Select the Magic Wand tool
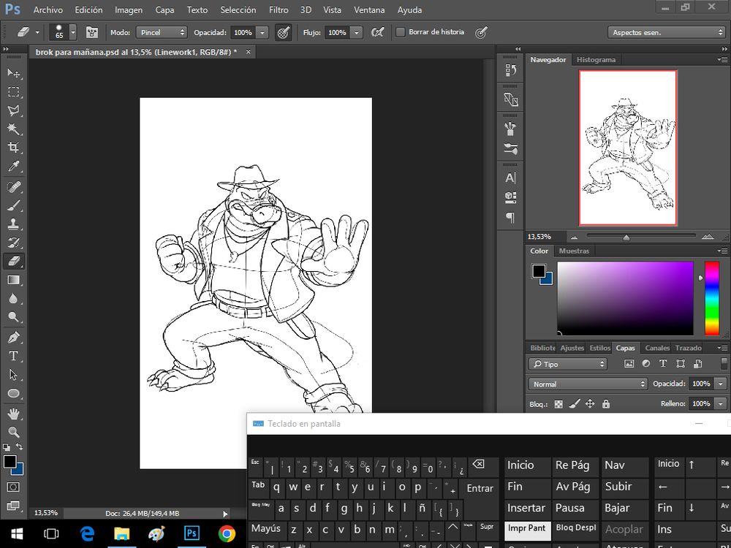 tap(13, 129)
